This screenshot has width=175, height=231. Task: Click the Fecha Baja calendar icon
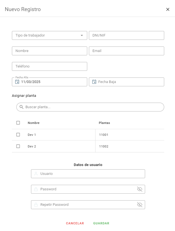pos(94,82)
